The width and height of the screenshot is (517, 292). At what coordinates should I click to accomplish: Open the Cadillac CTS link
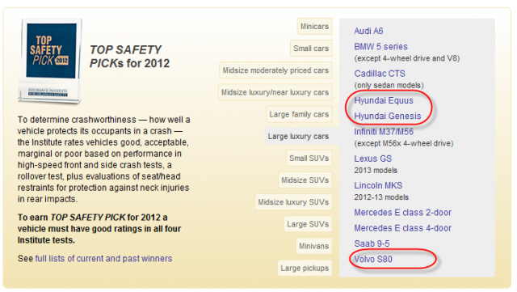tap(380, 74)
